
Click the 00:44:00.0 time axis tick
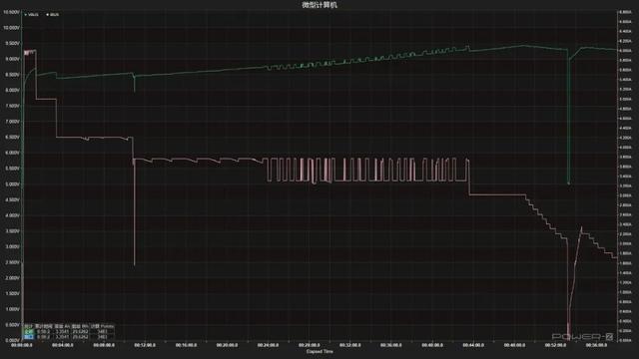tap(473, 345)
